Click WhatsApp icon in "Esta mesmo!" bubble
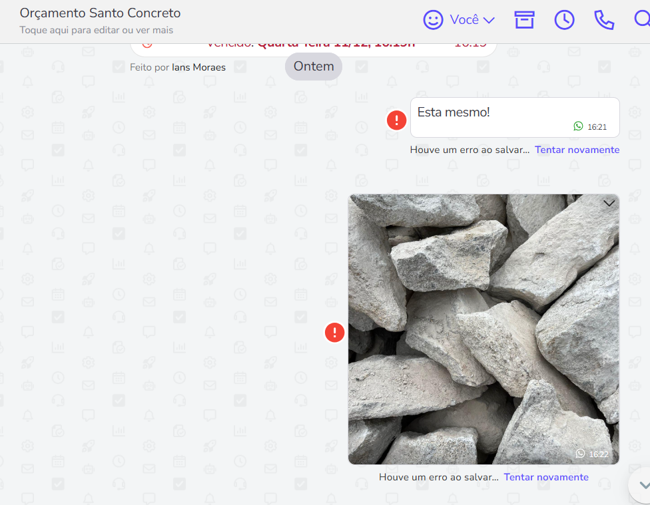Screen dimensions: 650x505 coord(578,126)
